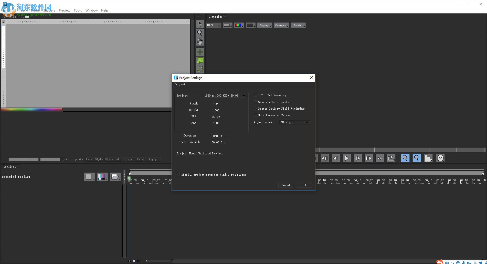Open the Panels dropdown

click(x=298, y=25)
